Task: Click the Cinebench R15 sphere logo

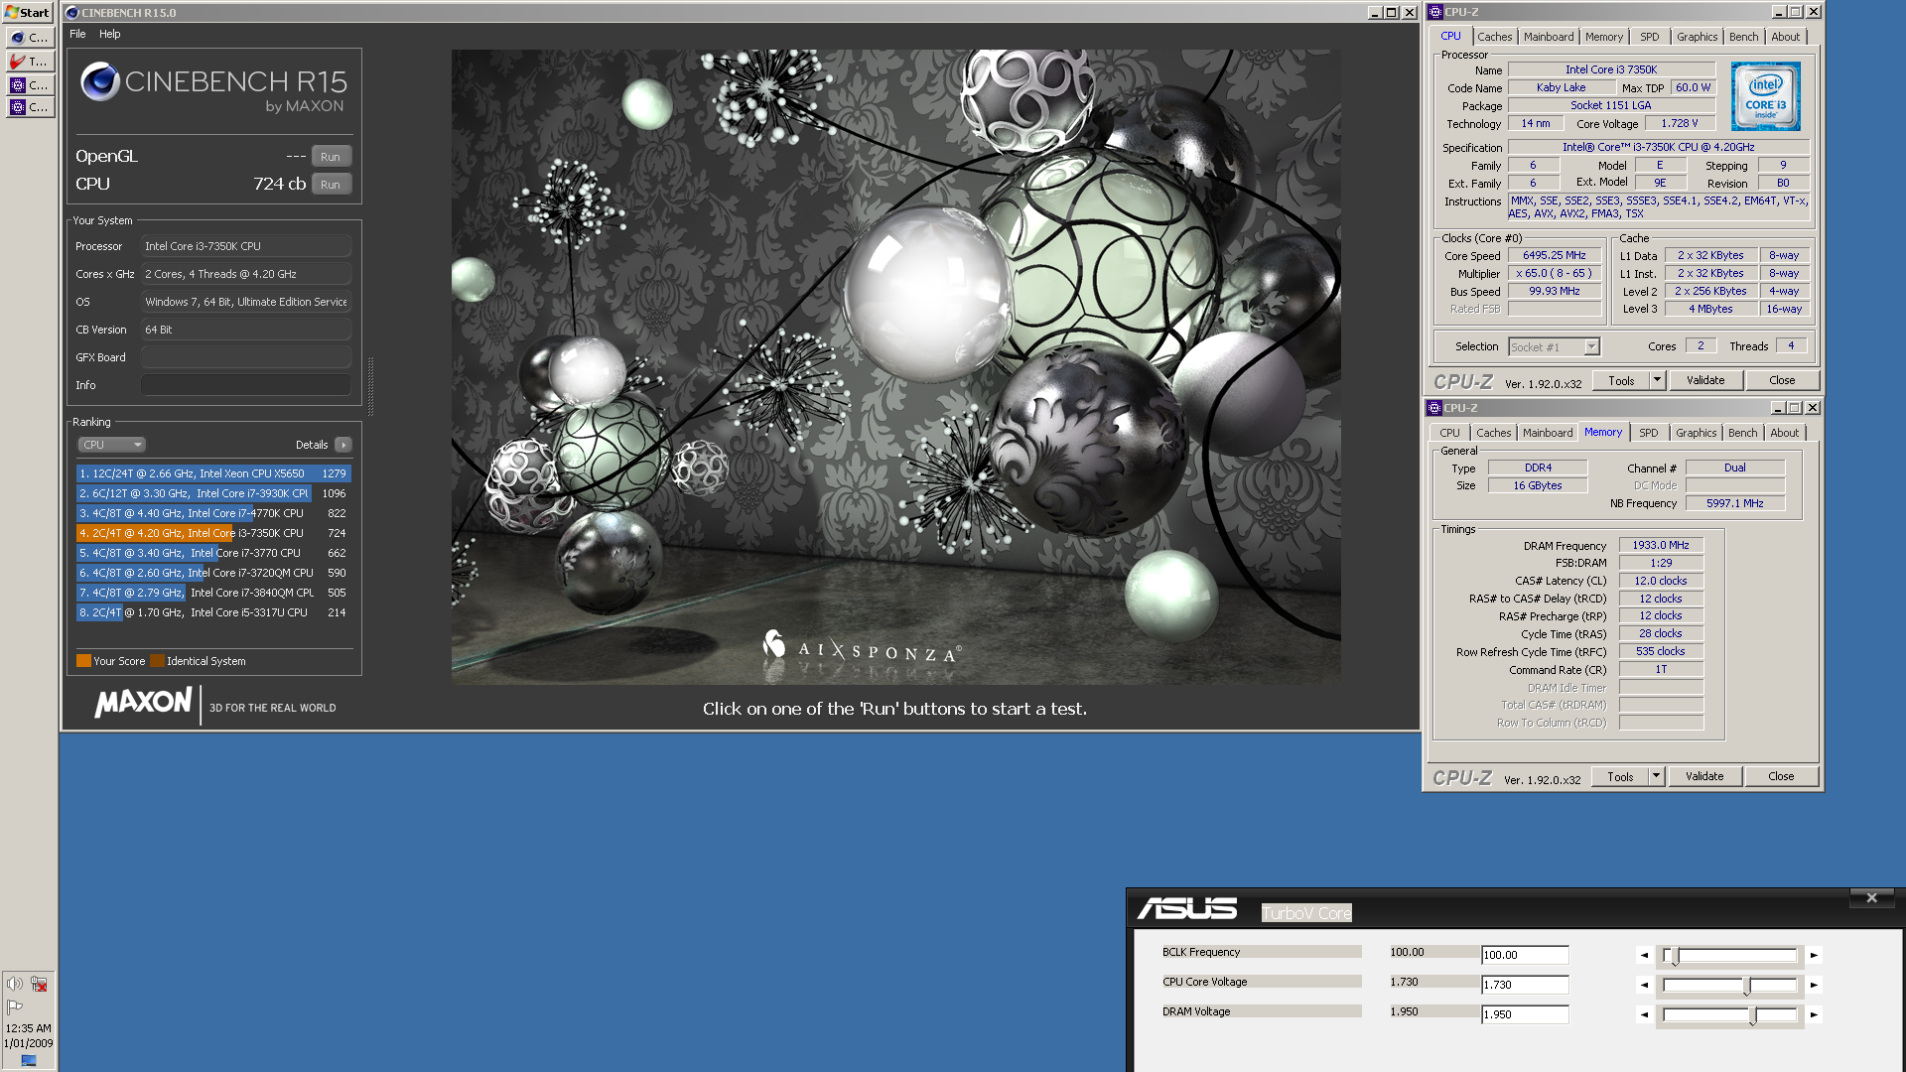Action: (100, 82)
